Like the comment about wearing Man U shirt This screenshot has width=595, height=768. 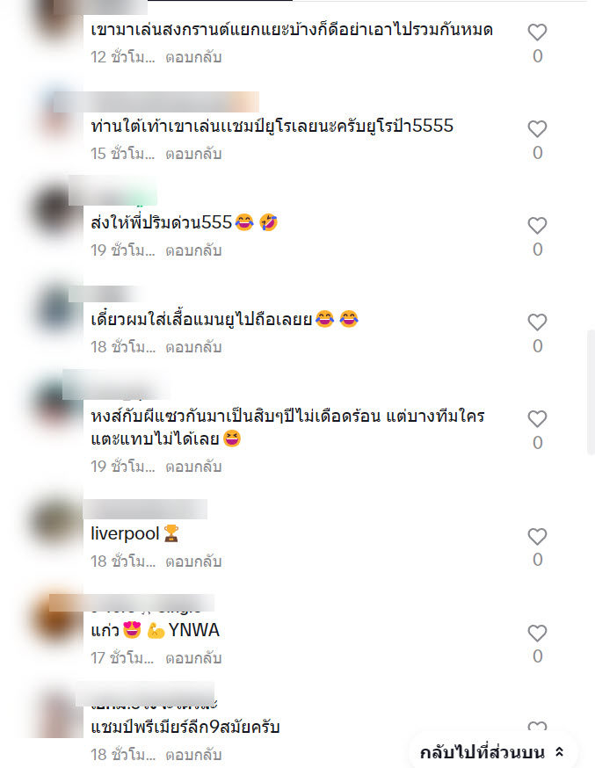click(x=537, y=322)
